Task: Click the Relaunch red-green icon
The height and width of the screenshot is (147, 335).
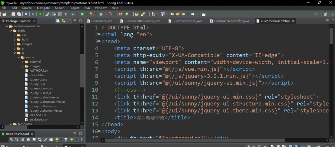Action: pyautogui.click(x=111, y=14)
